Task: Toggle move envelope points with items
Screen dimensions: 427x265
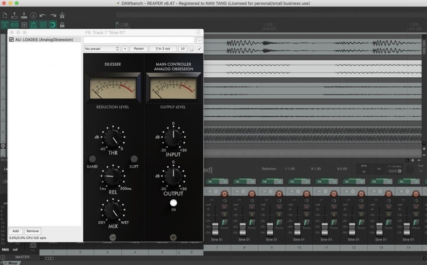Action: pos(34,25)
